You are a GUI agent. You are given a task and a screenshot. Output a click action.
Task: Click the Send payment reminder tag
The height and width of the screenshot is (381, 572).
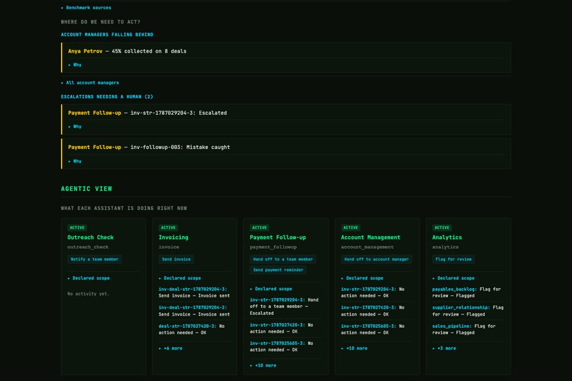tap(278, 270)
